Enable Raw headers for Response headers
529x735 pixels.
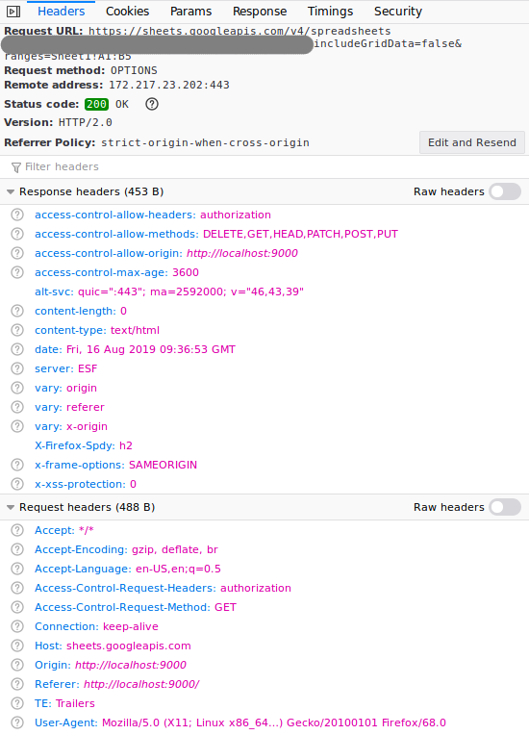click(505, 191)
